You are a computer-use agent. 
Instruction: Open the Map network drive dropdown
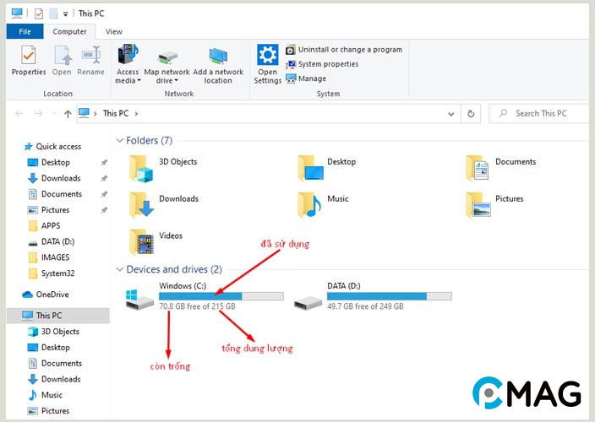[166, 76]
